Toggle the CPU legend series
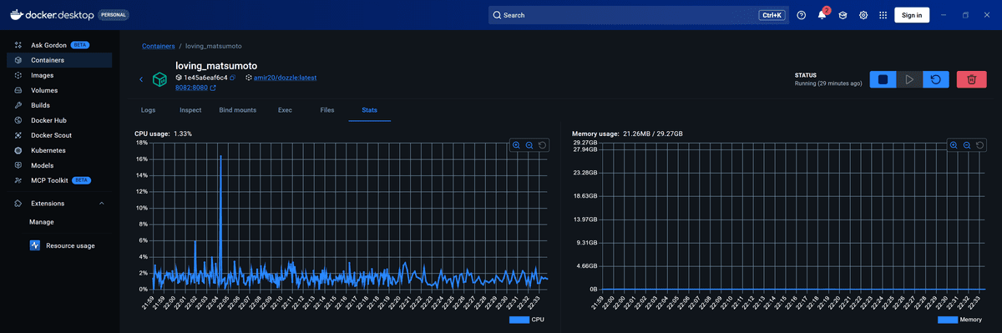1002x333 pixels. coord(528,320)
